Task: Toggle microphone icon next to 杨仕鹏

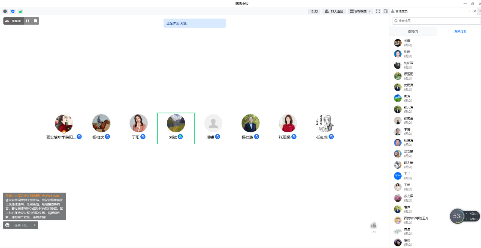Action: (x=256, y=137)
